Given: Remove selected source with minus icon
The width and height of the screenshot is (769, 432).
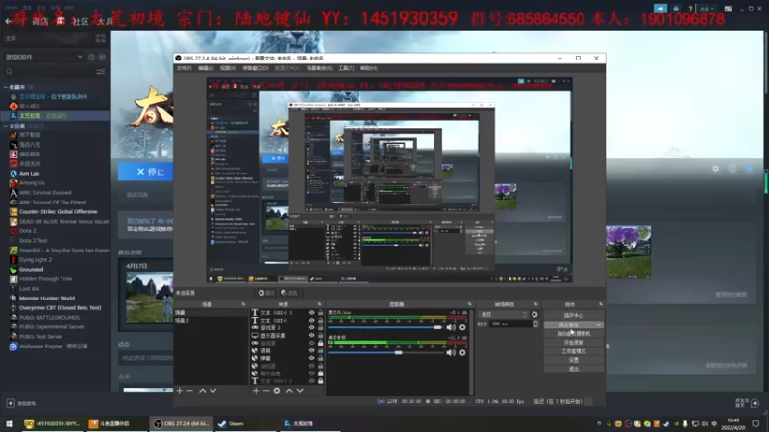Looking at the screenshot, I should (266, 391).
